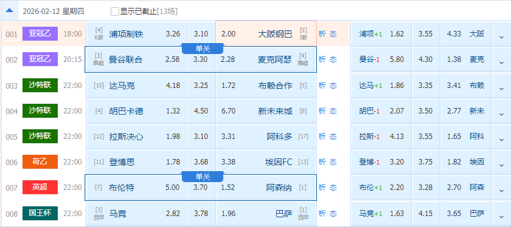Open 态 status for 登博思 match

pos(333,162)
